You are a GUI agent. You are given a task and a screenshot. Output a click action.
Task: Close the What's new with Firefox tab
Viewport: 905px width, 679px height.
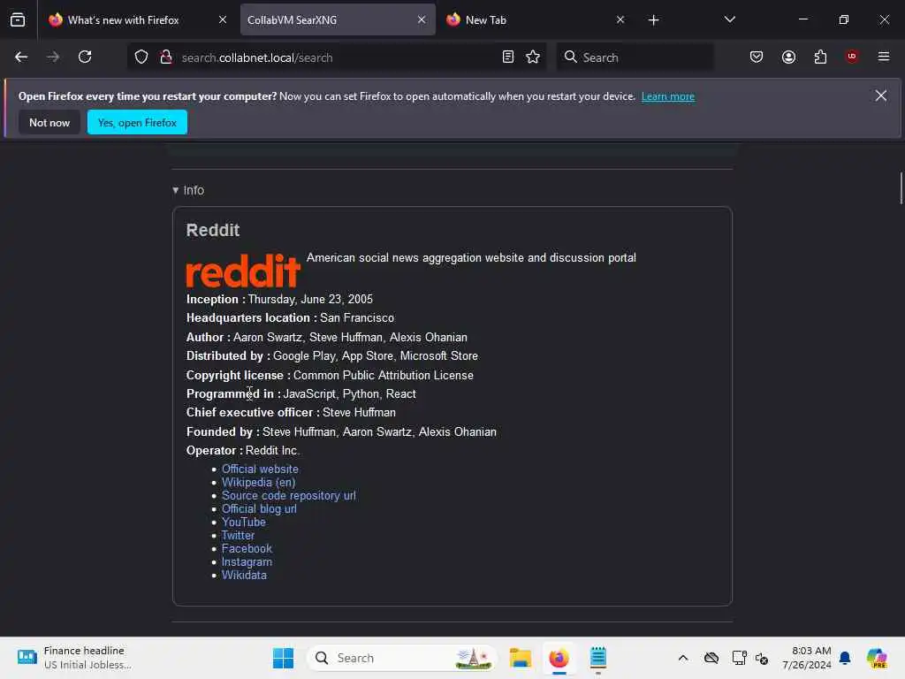click(x=223, y=19)
